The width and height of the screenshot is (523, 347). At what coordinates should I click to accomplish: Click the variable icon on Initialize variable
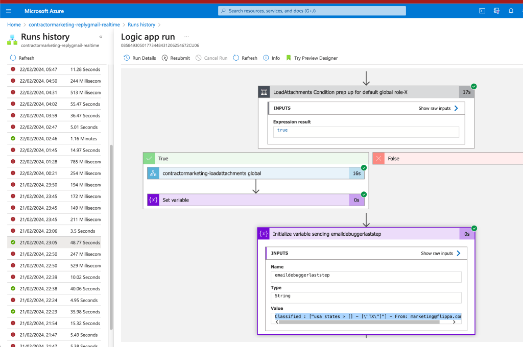[x=264, y=234]
